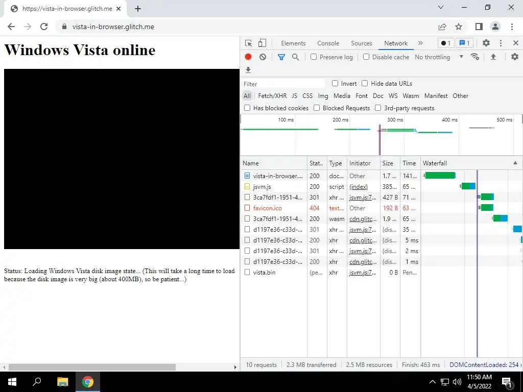Viewport: 523px width, 392px height.
Task: Filter requests by Wasm
Action: [411, 96]
